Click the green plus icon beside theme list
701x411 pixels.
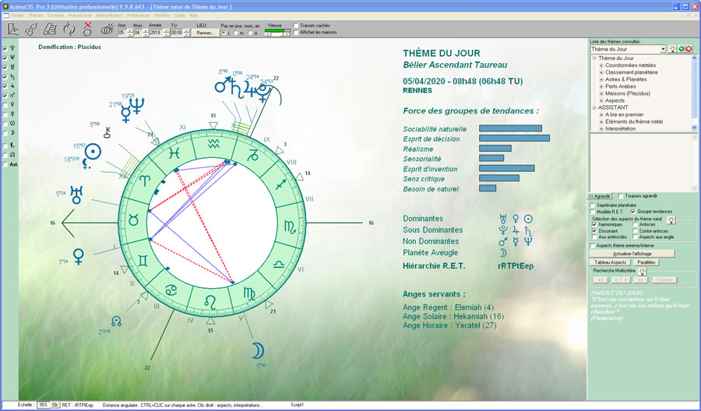pyautogui.click(x=679, y=49)
